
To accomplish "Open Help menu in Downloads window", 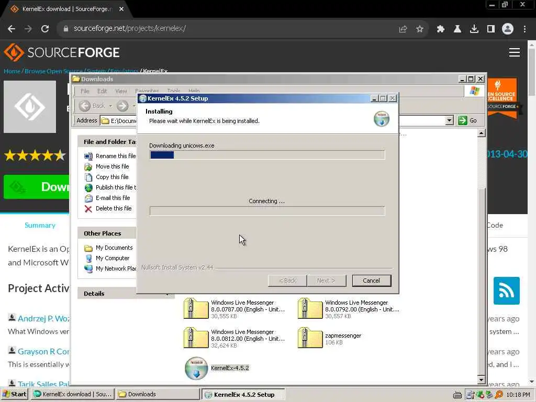I will click(194, 91).
